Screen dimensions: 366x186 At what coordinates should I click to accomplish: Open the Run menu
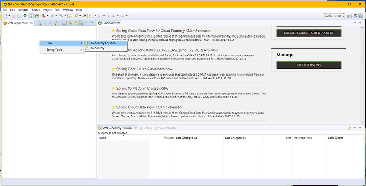[x=57, y=10]
